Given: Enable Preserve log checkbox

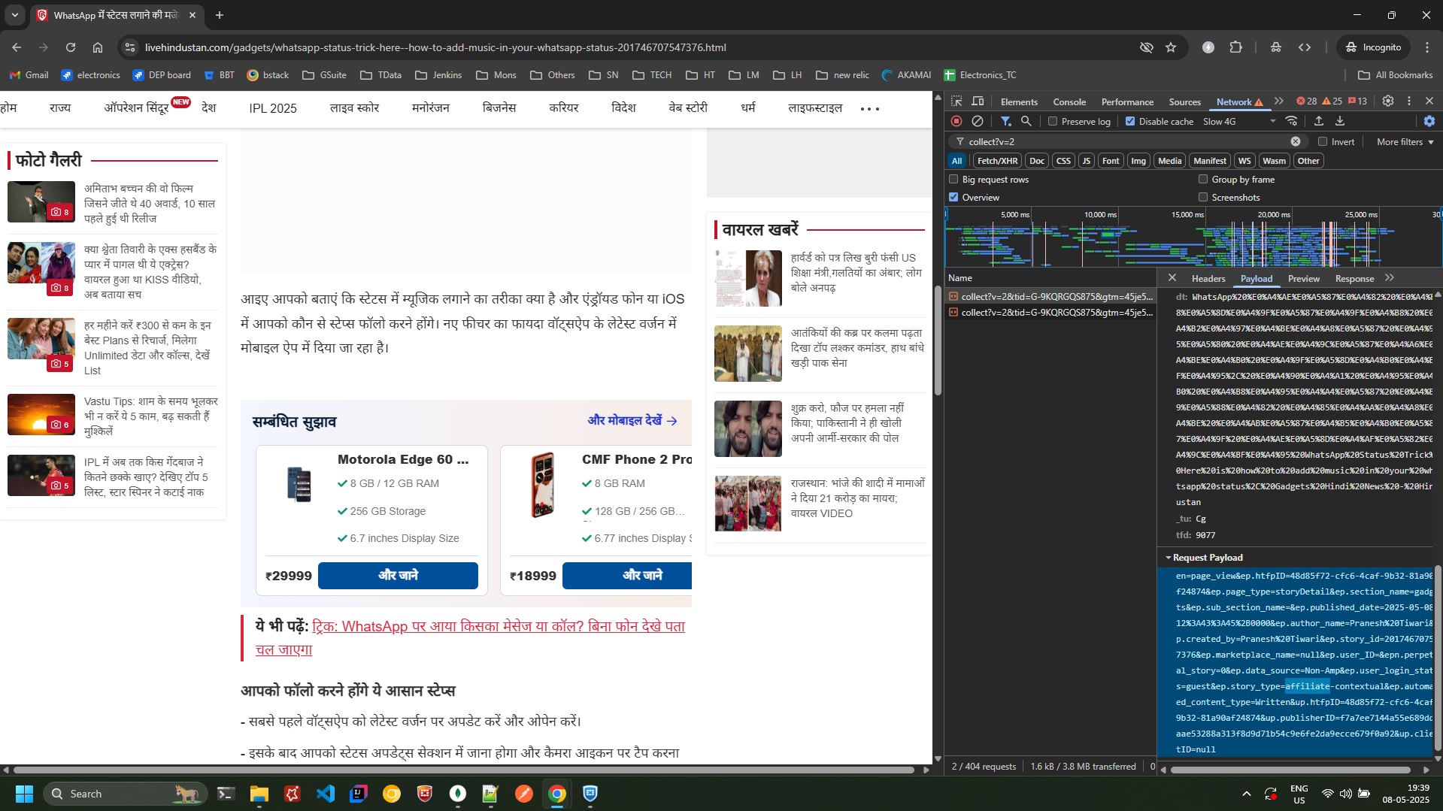Looking at the screenshot, I should coord(1053,121).
